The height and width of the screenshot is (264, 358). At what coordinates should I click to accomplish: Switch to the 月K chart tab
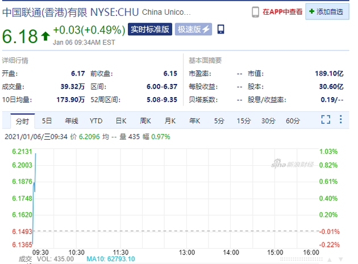pyautogui.click(x=170, y=121)
